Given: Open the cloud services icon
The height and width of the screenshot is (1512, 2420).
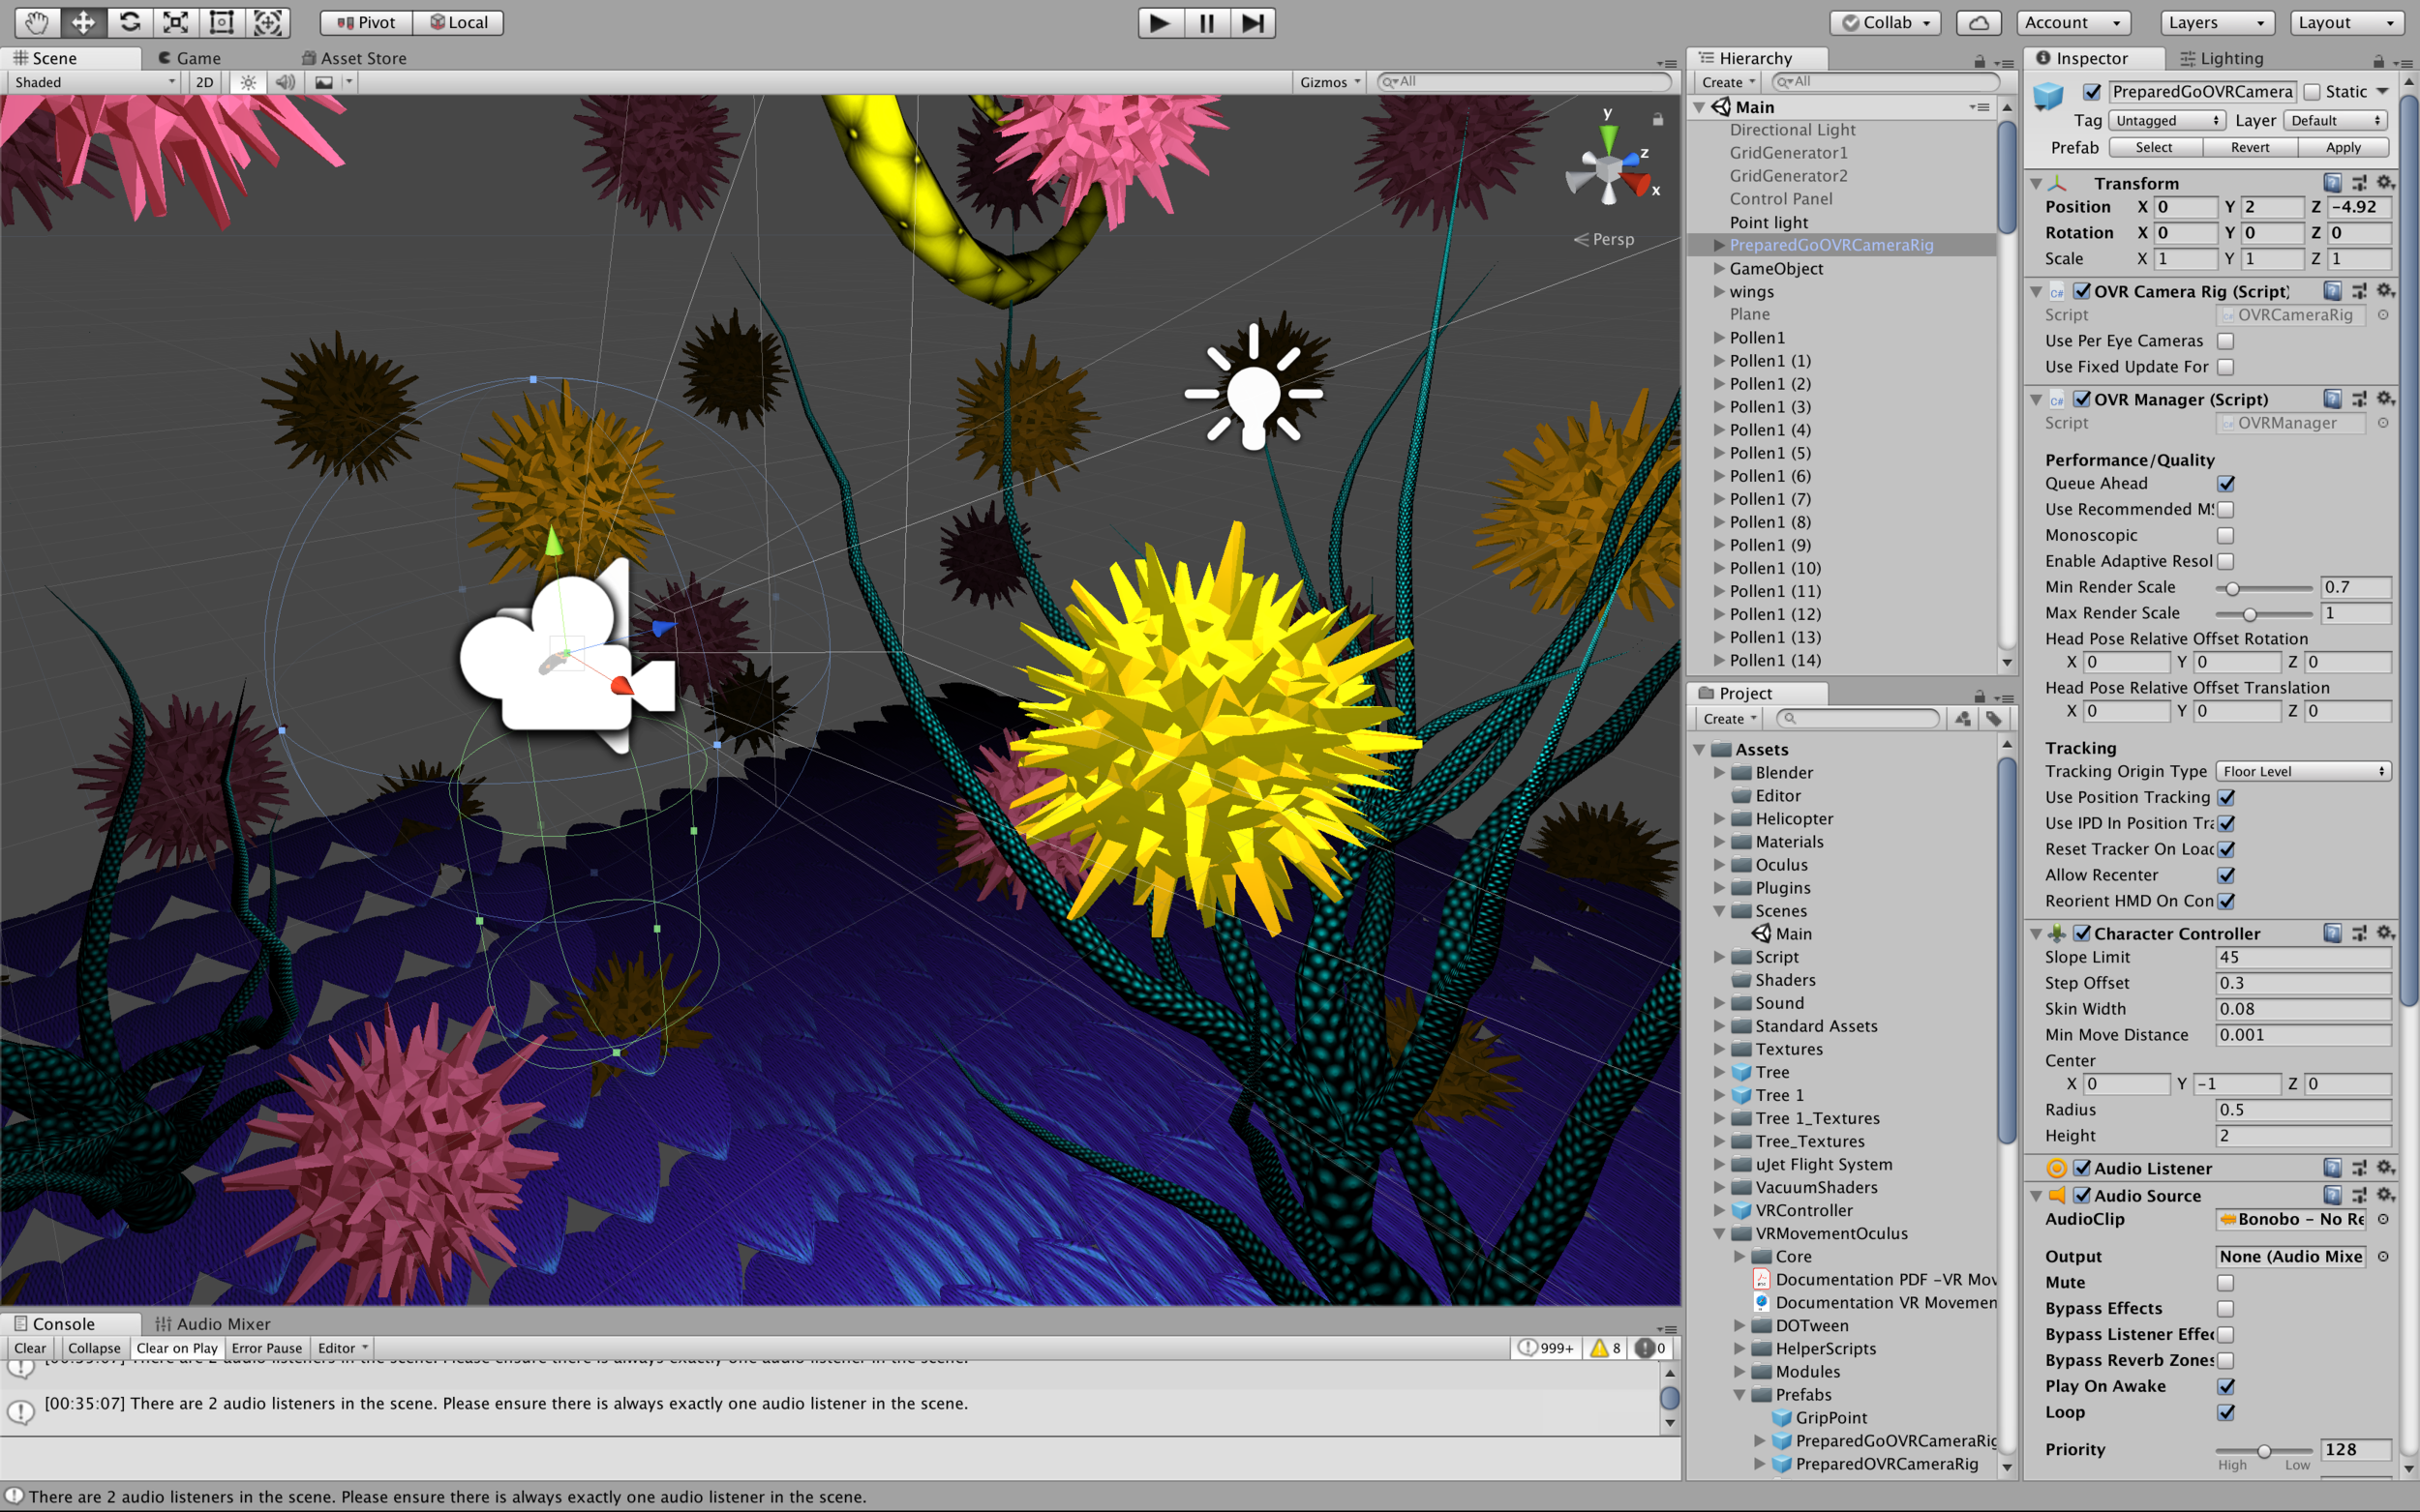Looking at the screenshot, I should [x=1978, y=22].
